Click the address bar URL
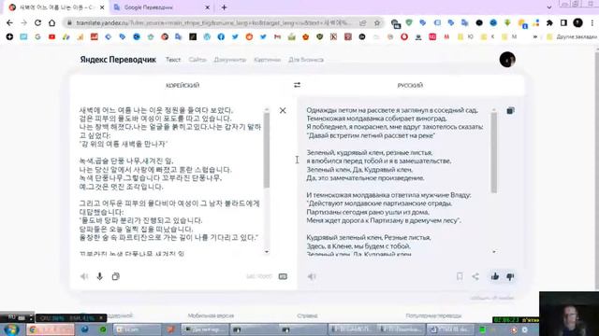The height and width of the screenshot is (336, 599). [213, 22]
